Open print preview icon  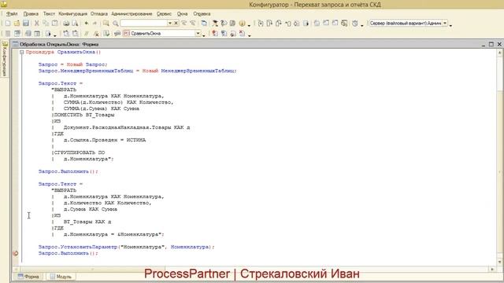click(75, 23)
